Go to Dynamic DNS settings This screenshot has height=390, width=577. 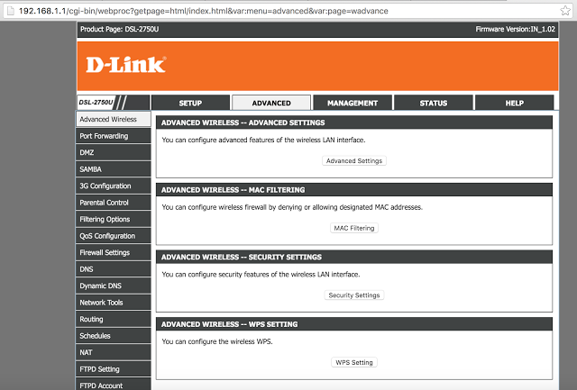(x=114, y=286)
